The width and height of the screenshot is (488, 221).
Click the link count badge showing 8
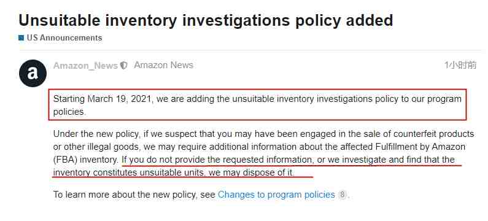tap(342, 195)
